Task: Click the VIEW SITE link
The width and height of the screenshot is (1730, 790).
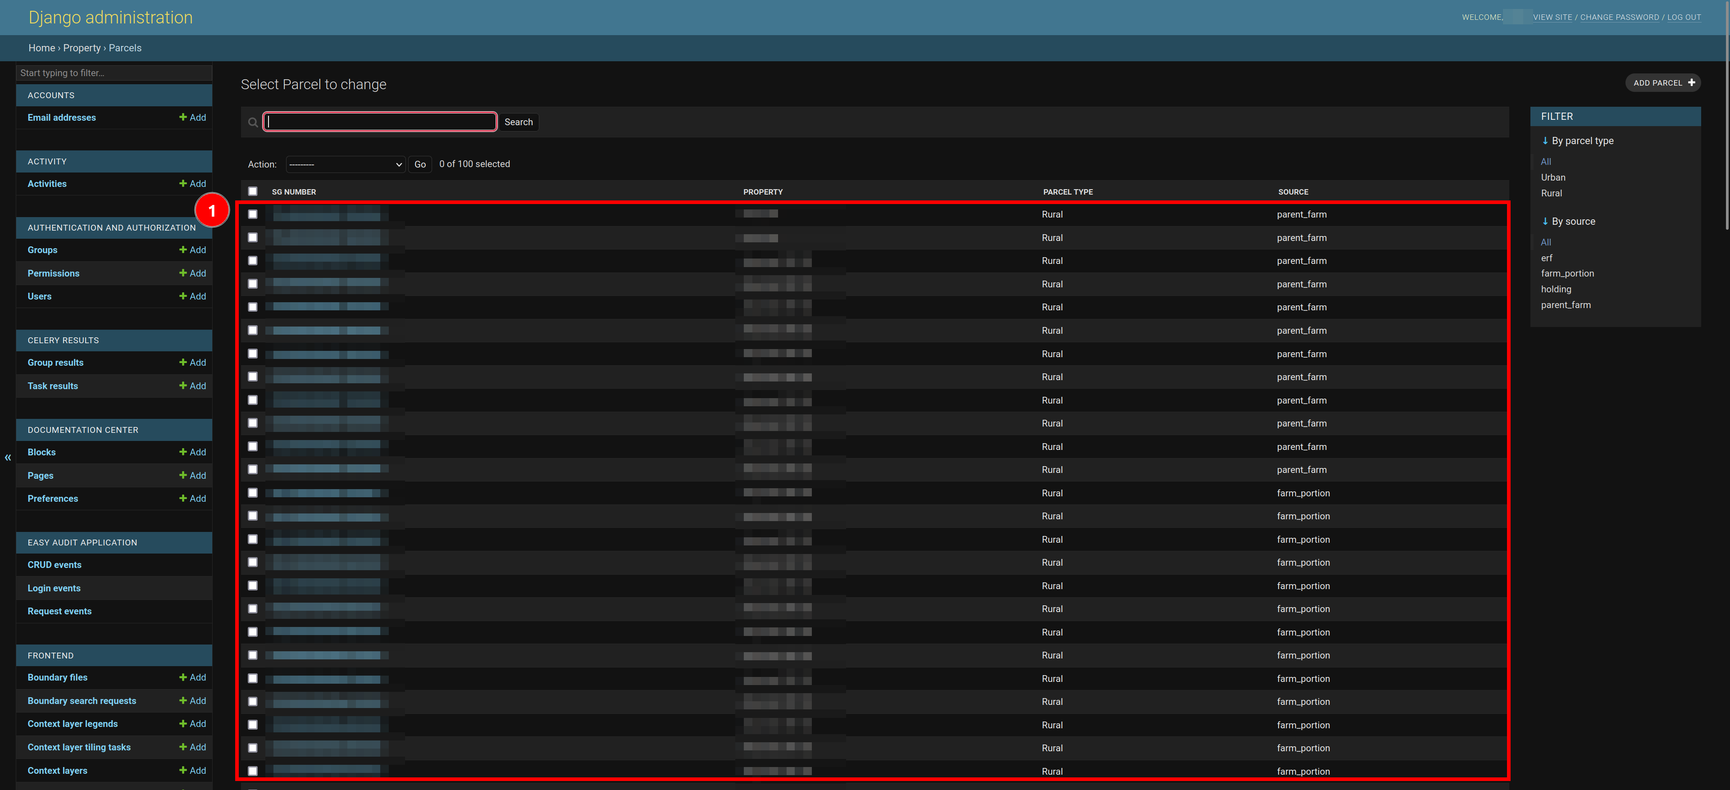Action: [x=1552, y=18]
